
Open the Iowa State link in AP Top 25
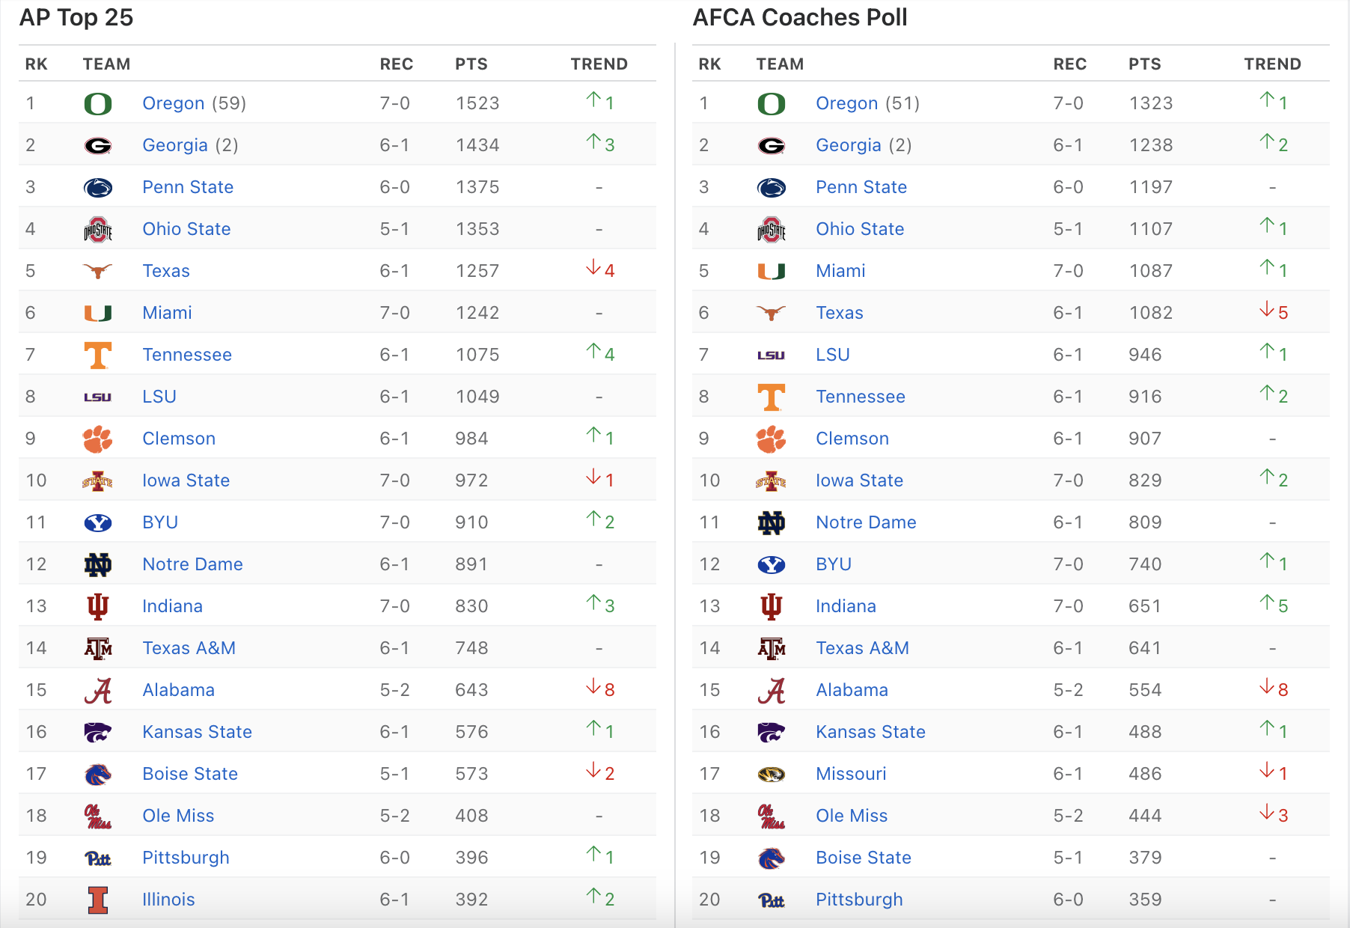[186, 480]
